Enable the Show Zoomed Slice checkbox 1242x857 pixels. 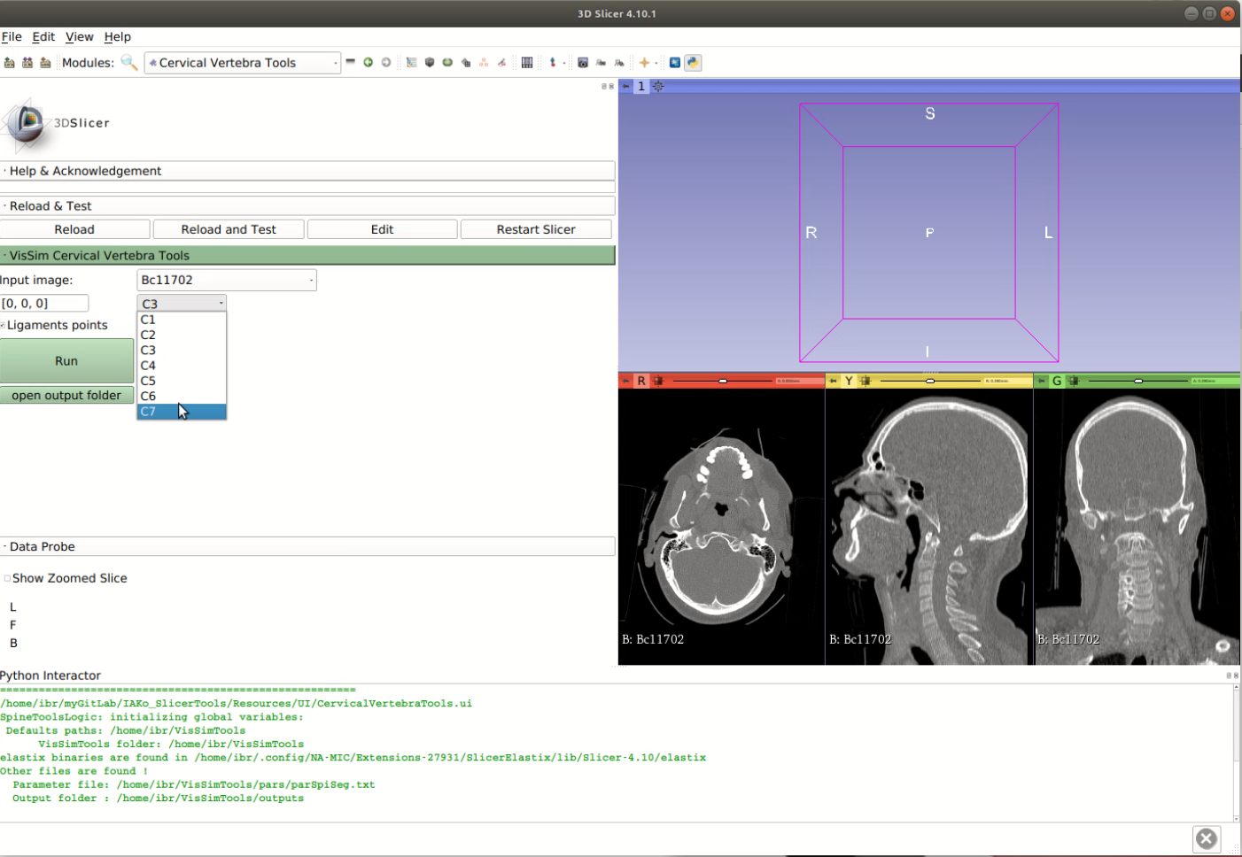coord(7,578)
